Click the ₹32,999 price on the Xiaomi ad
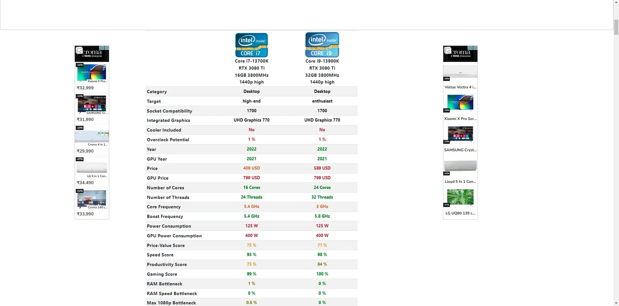 point(84,87)
